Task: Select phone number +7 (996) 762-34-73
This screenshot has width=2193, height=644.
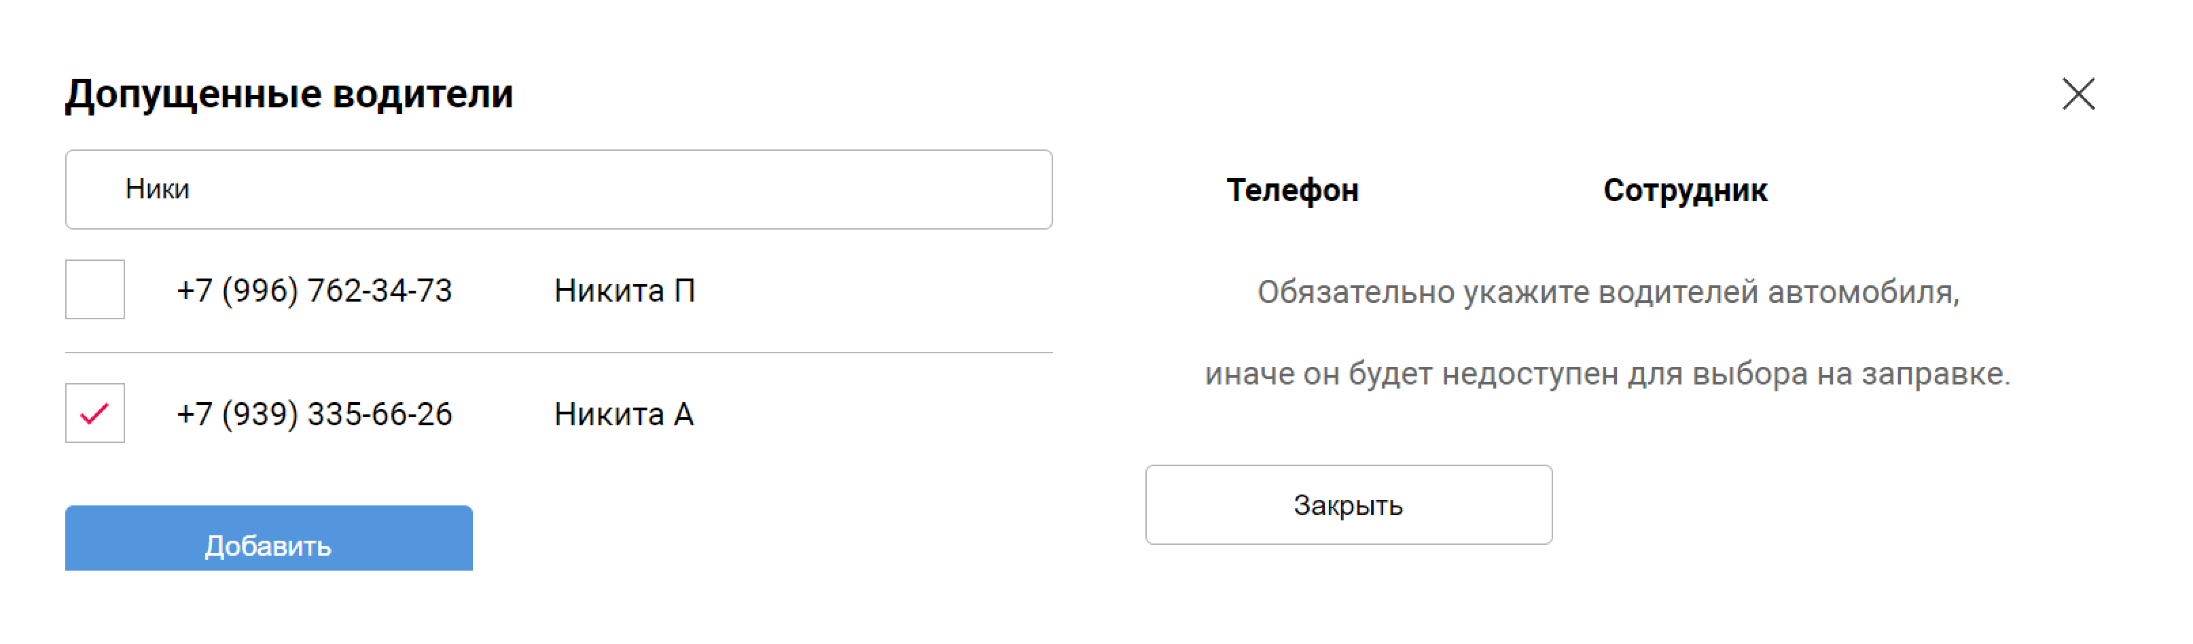Action: tap(314, 290)
